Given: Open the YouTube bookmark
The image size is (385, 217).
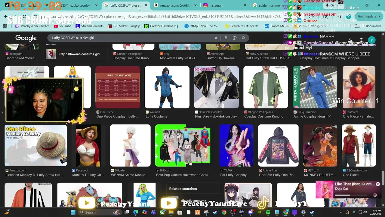Looking at the screenshot, I should coord(63,26).
